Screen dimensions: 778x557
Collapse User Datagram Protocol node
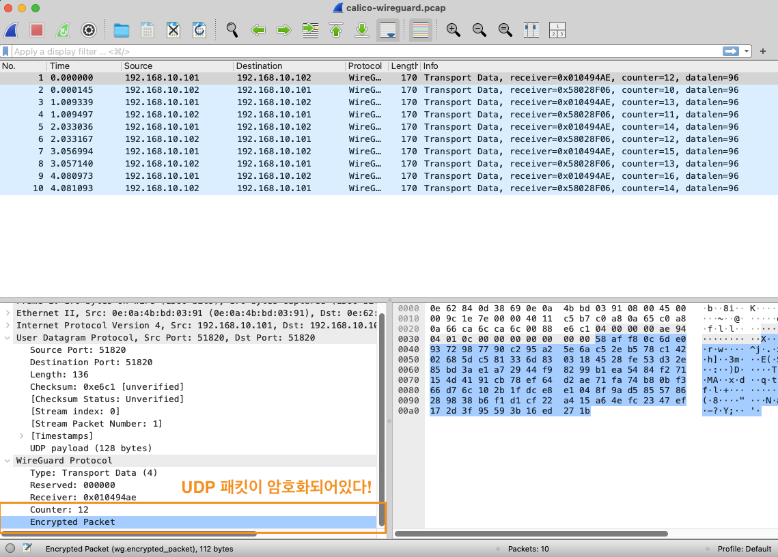coord(8,338)
